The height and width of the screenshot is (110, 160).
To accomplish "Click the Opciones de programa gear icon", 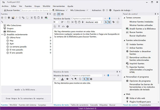I will pyautogui.click(x=127, y=81).
